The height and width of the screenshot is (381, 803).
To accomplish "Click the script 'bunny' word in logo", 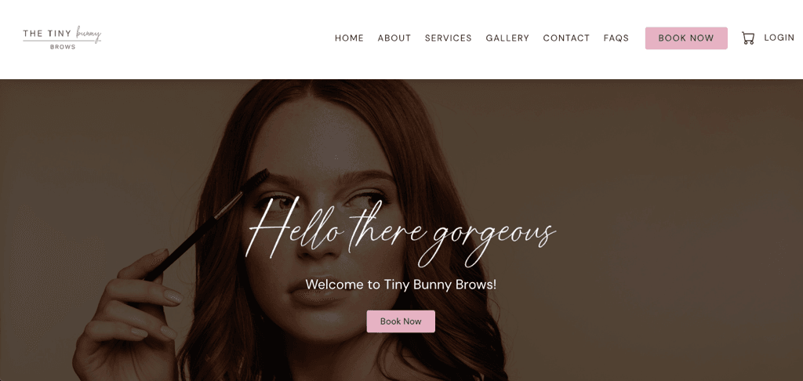I will pyautogui.click(x=89, y=34).
